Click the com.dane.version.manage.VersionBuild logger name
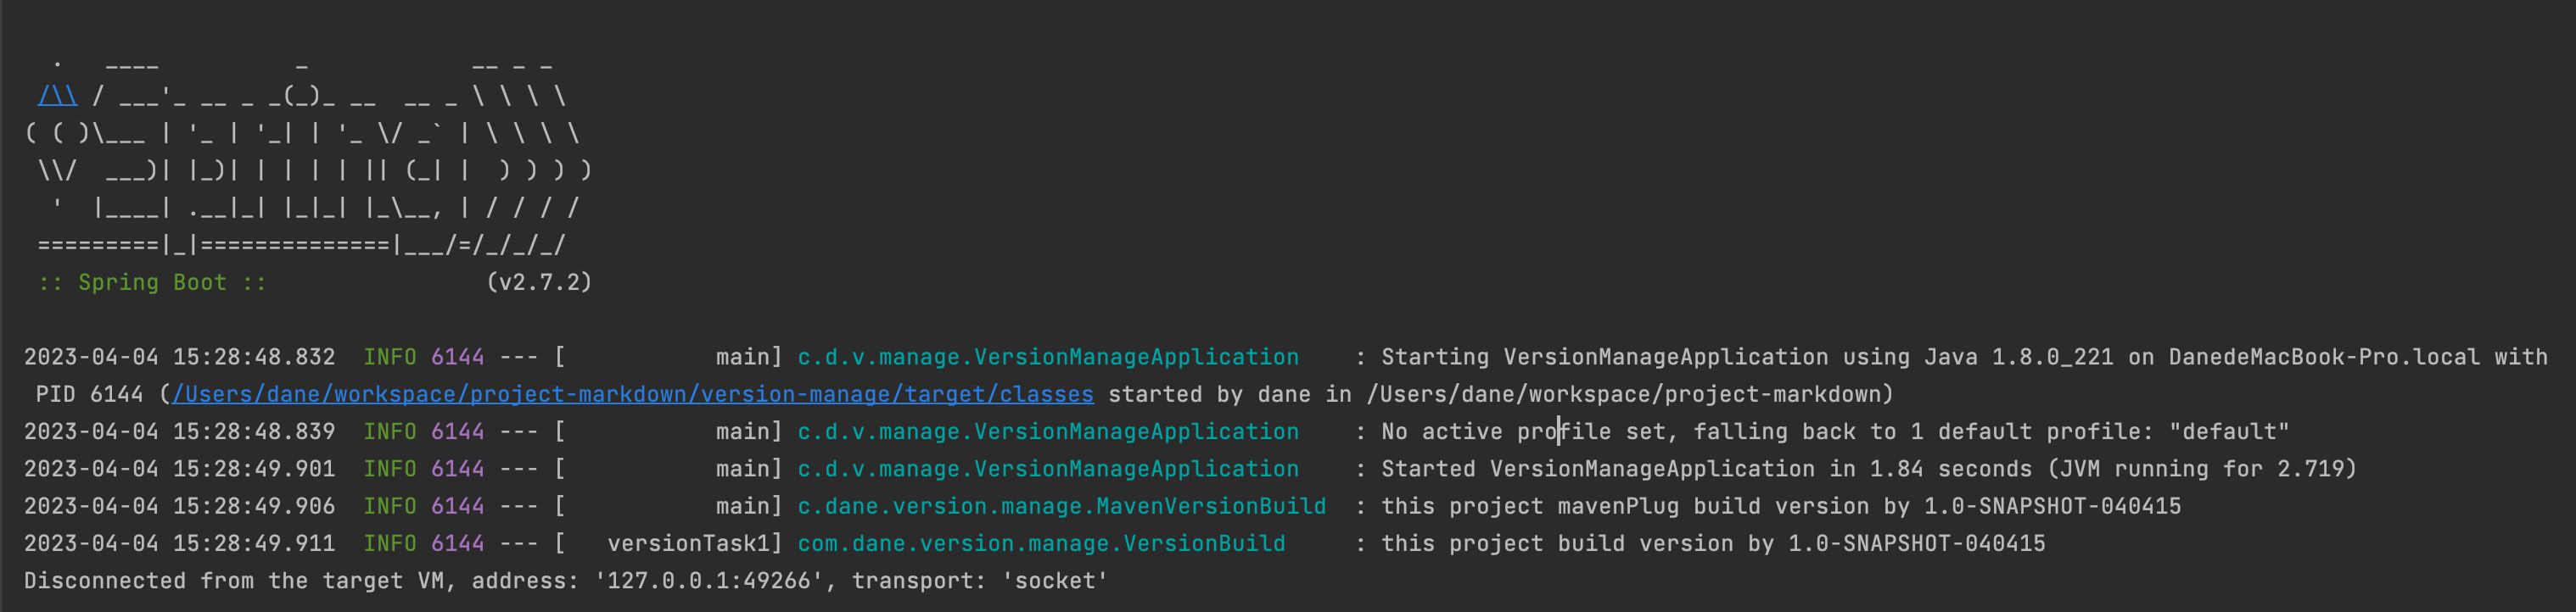Screen dimensions: 2576x612 pos(1042,543)
